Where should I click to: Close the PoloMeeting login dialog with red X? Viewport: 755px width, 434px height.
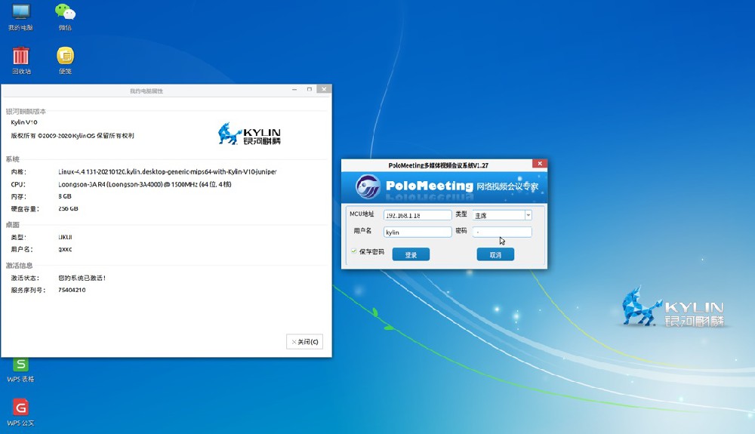pyautogui.click(x=539, y=164)
